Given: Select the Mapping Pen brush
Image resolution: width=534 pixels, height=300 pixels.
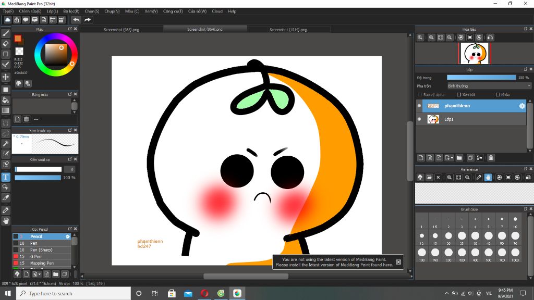Looking at the screenshot, I should [42, 263].
